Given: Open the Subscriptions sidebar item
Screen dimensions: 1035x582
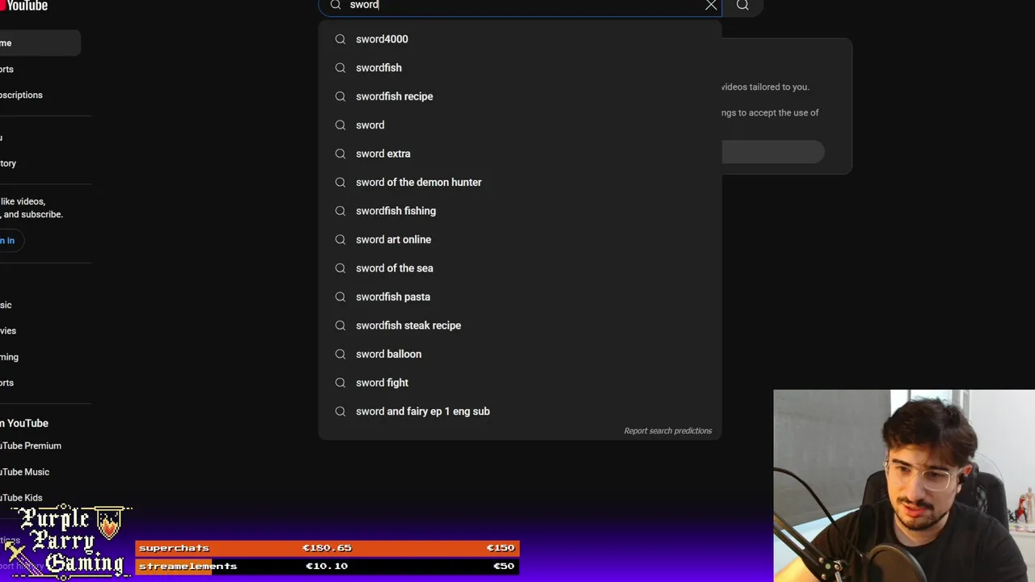Looking at the screenshot, I should pos(22,95).
